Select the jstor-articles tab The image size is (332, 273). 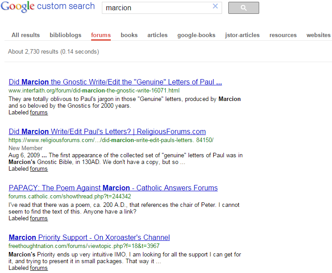[x=242, y=35]
